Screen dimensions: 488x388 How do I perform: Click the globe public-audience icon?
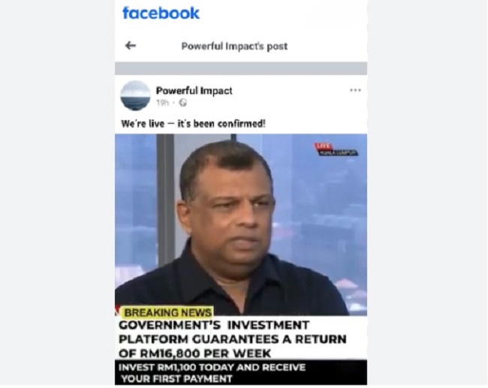(x=183, y=103)
